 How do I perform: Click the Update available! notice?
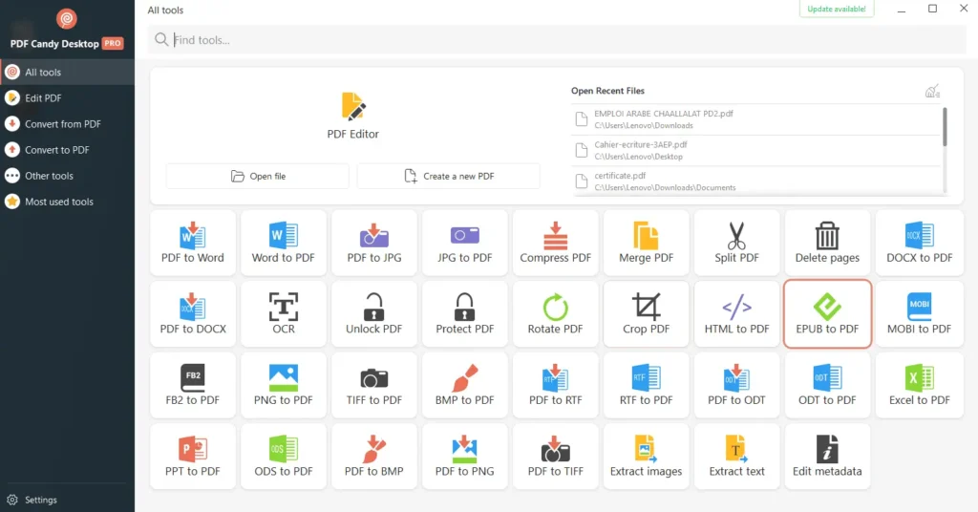coord(837,10)
